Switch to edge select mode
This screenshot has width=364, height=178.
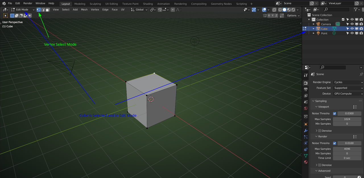43,10
